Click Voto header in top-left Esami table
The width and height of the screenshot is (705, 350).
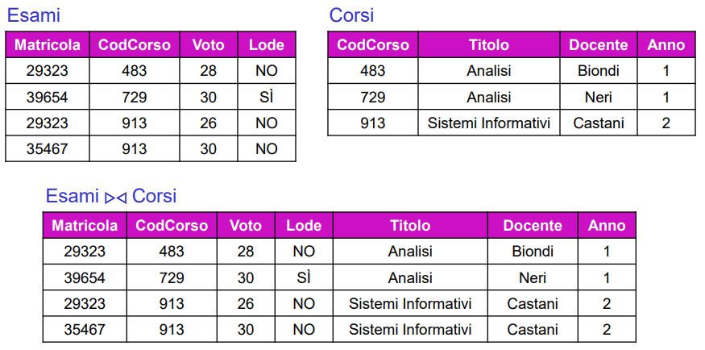(x=209, y=45)
